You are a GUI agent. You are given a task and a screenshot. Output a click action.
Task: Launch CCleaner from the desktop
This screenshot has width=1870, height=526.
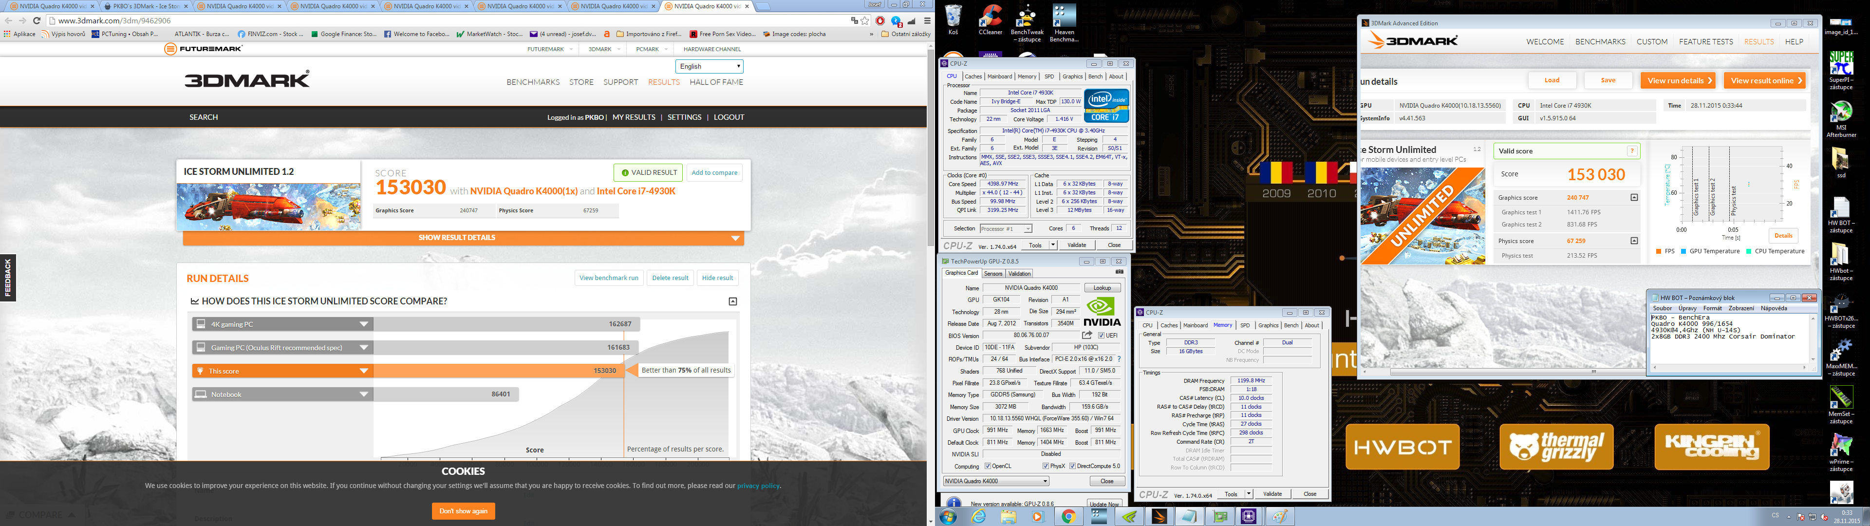(990, 20)
